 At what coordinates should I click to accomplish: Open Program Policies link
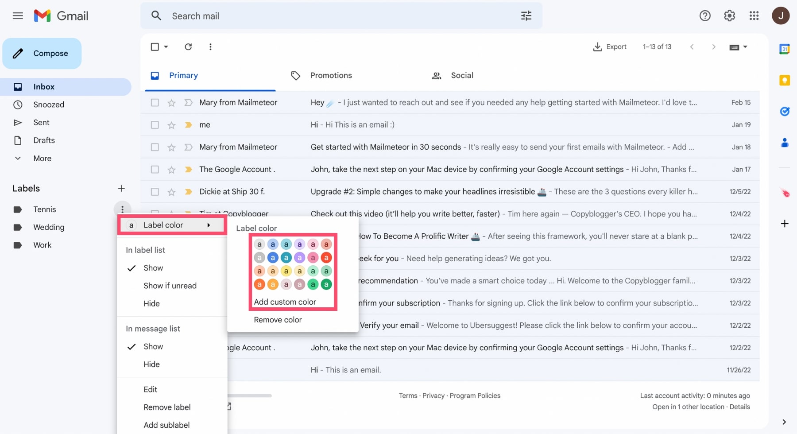(x=475, y=396)
